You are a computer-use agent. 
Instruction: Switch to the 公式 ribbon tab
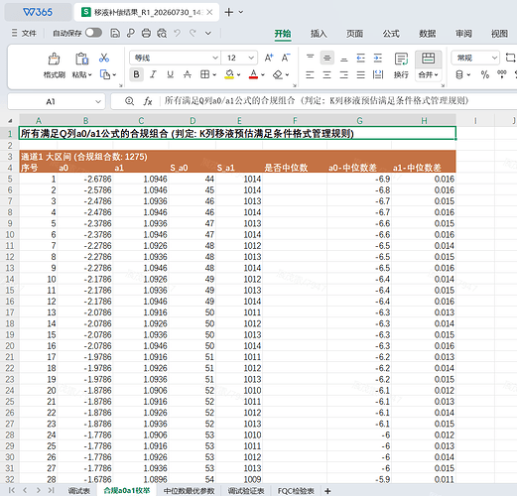pos(391,34)
